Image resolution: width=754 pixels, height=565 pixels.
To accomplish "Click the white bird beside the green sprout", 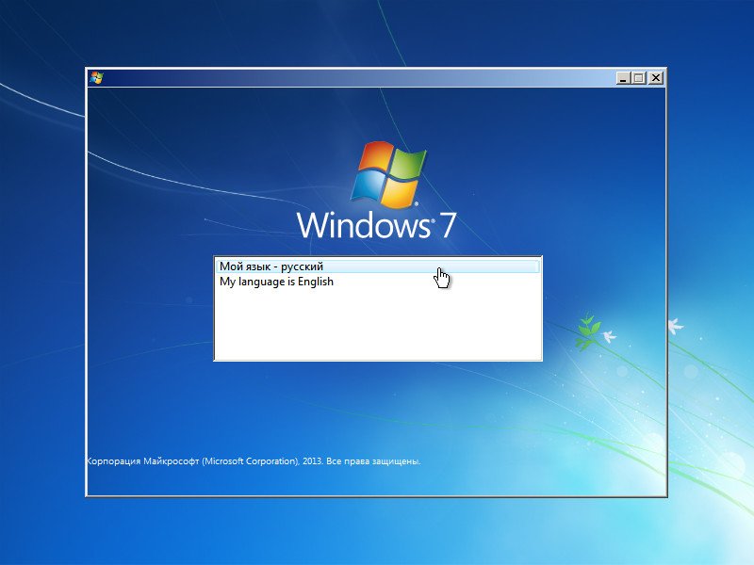I will click(609, 335).
